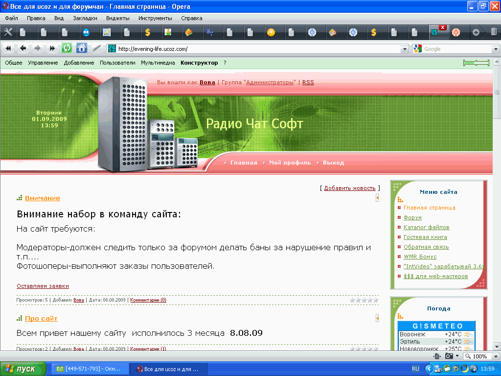Go back one page

23,48
